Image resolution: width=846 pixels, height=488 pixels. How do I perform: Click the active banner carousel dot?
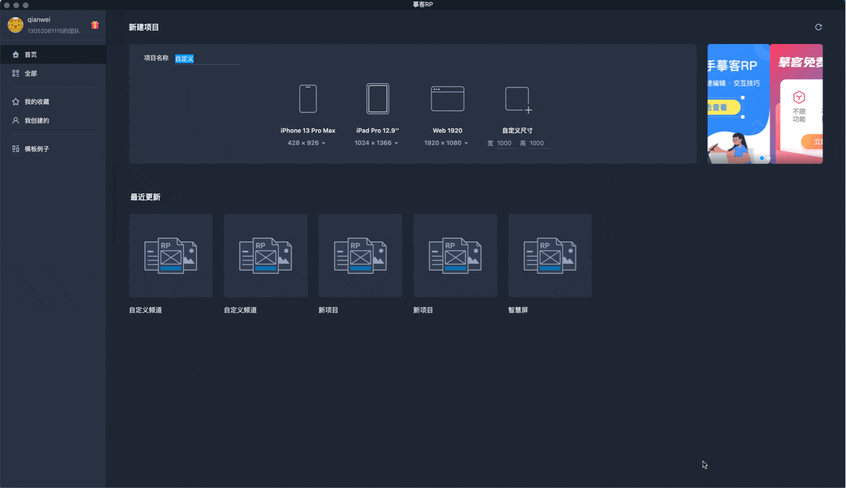[762, 158]
